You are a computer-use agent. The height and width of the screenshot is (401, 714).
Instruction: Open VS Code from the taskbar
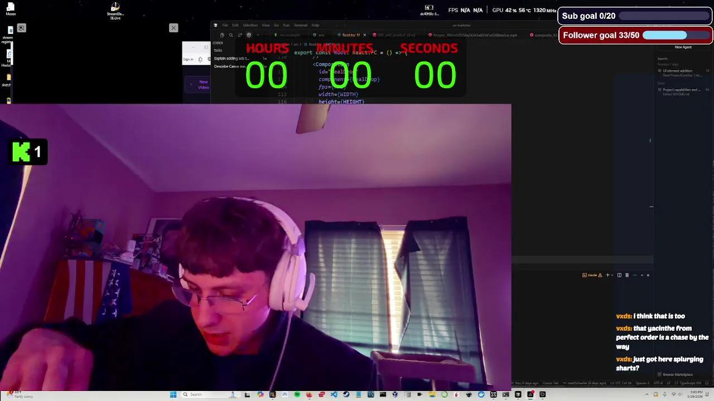click(x=334, y=395)
